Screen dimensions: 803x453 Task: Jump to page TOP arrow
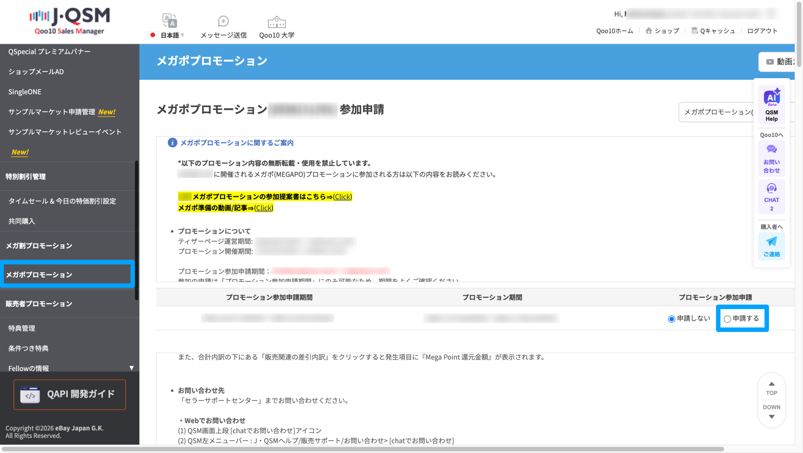click(772, 388)
